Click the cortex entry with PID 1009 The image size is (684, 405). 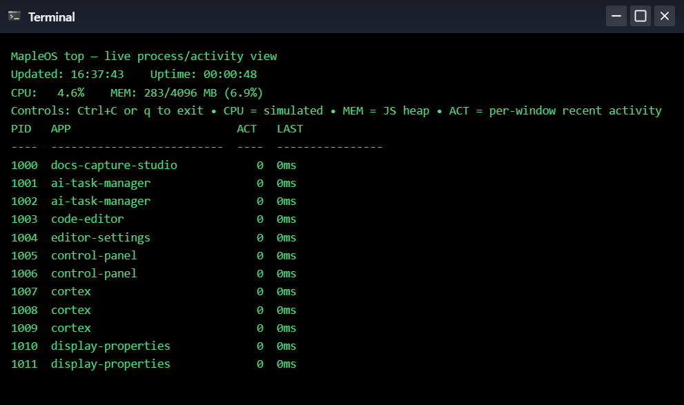click(153, 328)
